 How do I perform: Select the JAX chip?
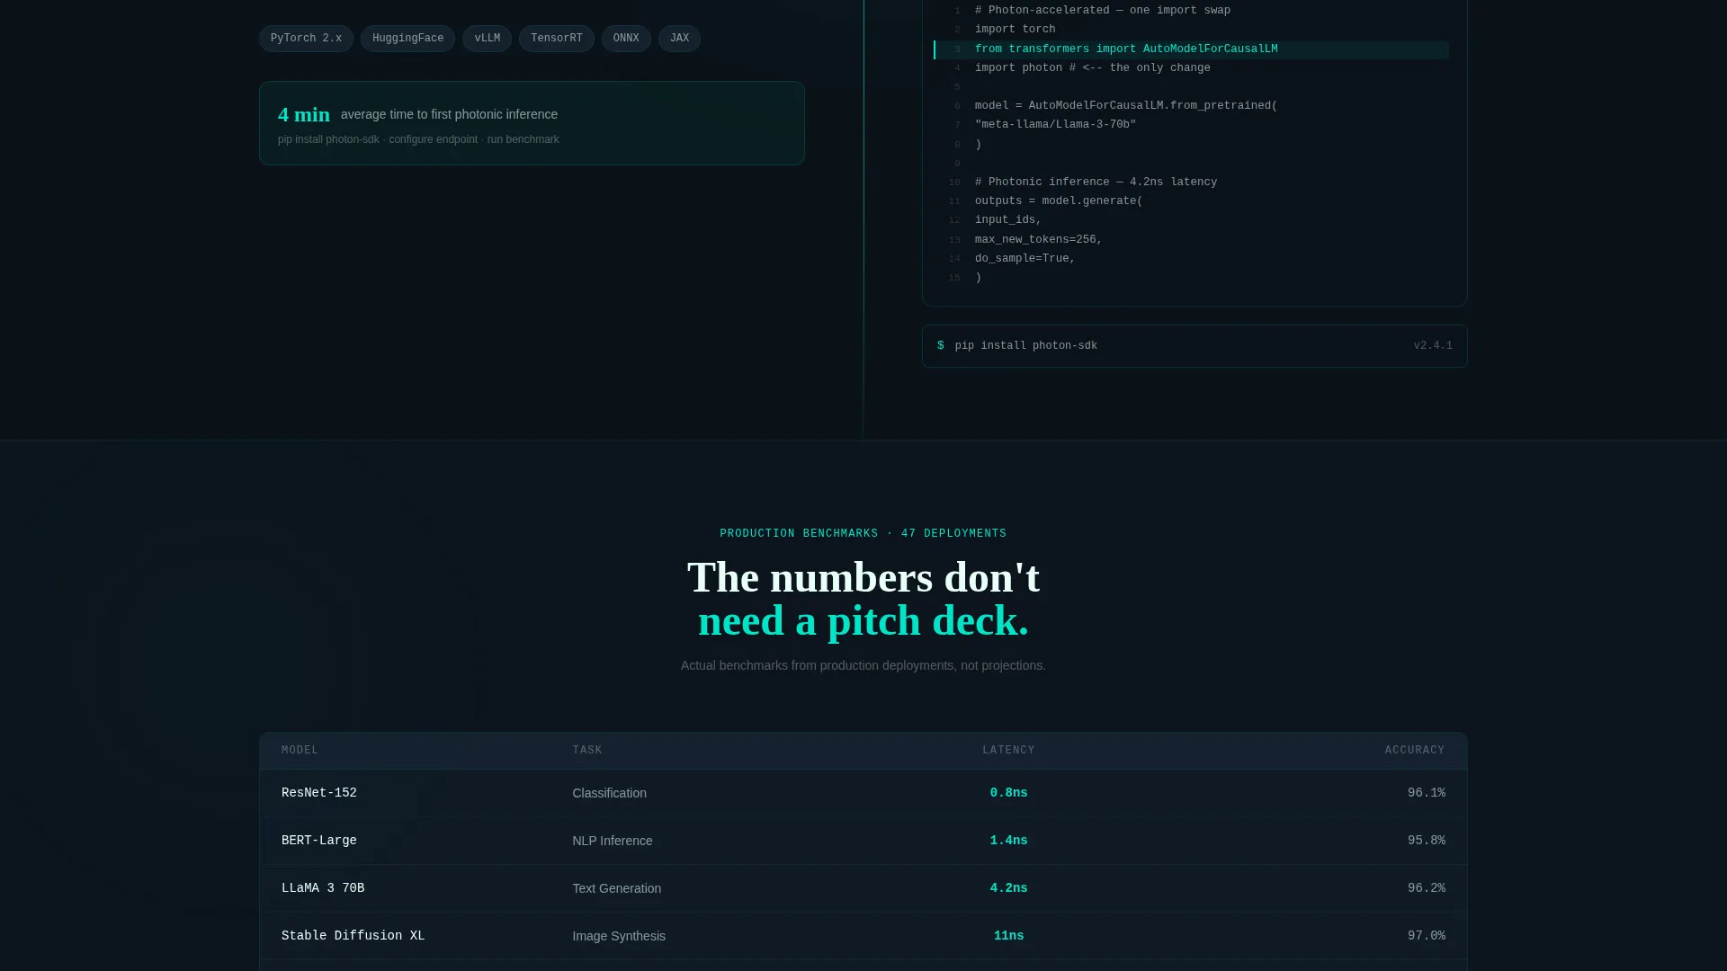click(679, 39)
